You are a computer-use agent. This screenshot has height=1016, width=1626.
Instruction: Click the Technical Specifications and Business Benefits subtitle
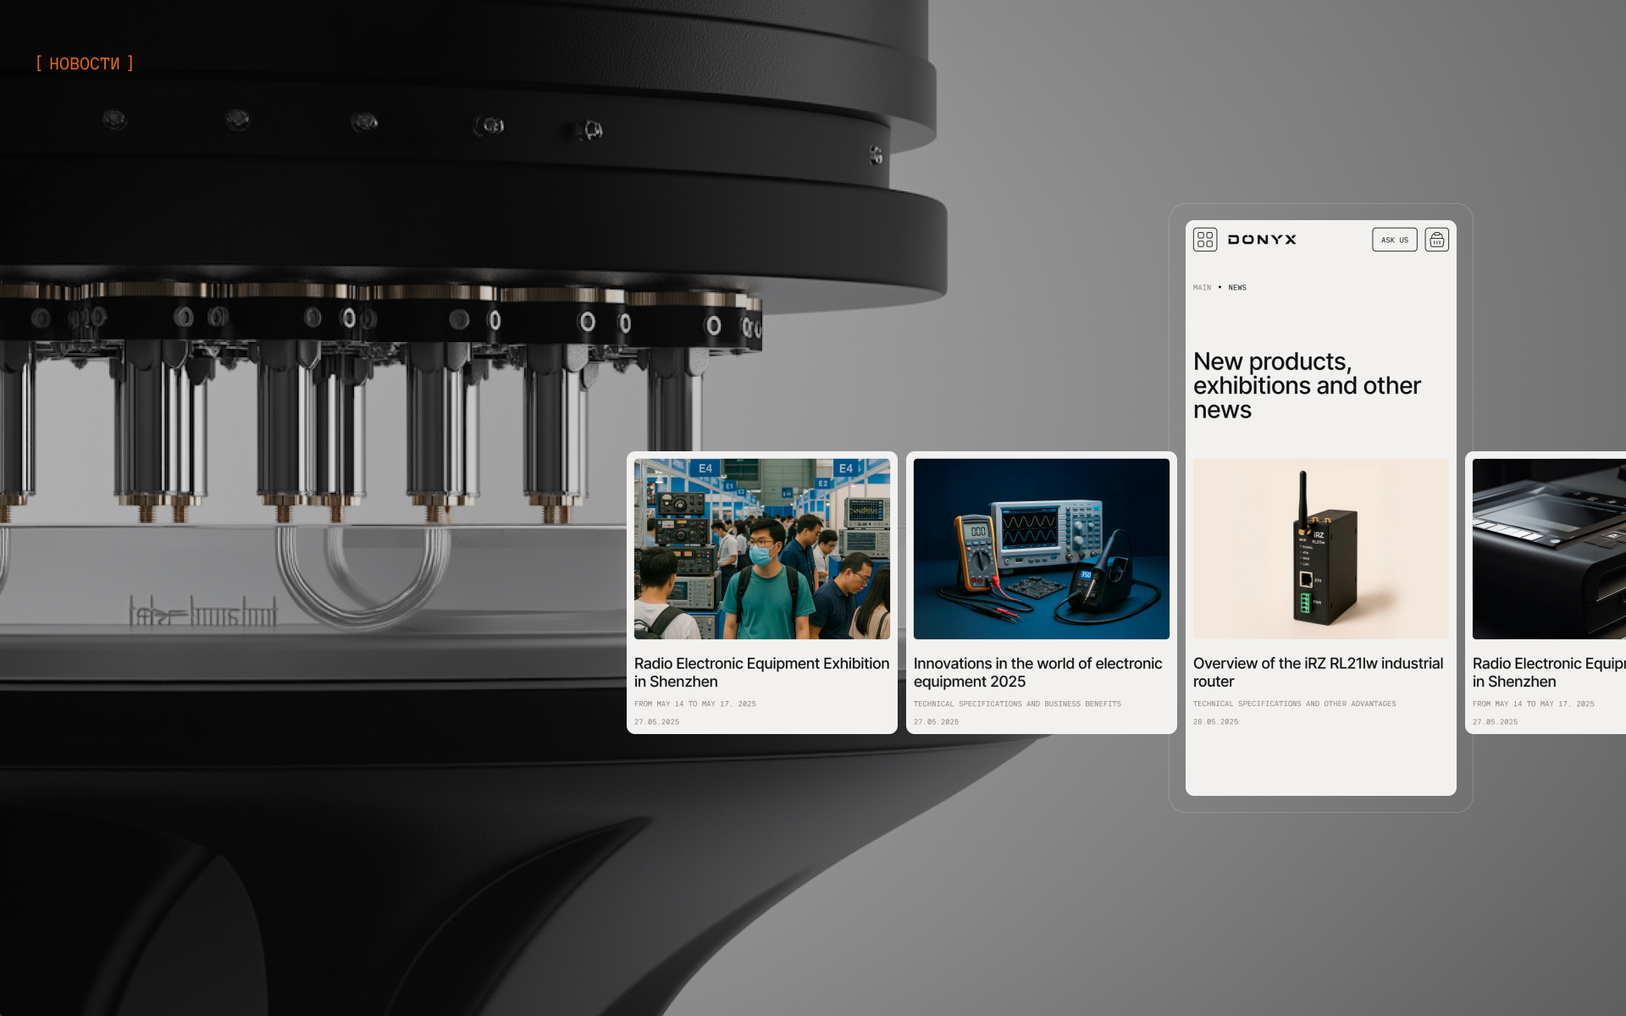[x=1017, y=704]
